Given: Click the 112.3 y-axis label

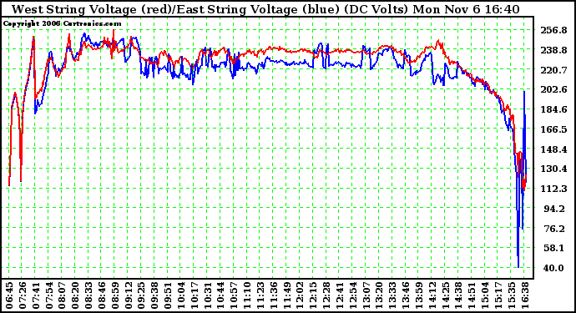Looking at the screenshot, I should point(553,189).
